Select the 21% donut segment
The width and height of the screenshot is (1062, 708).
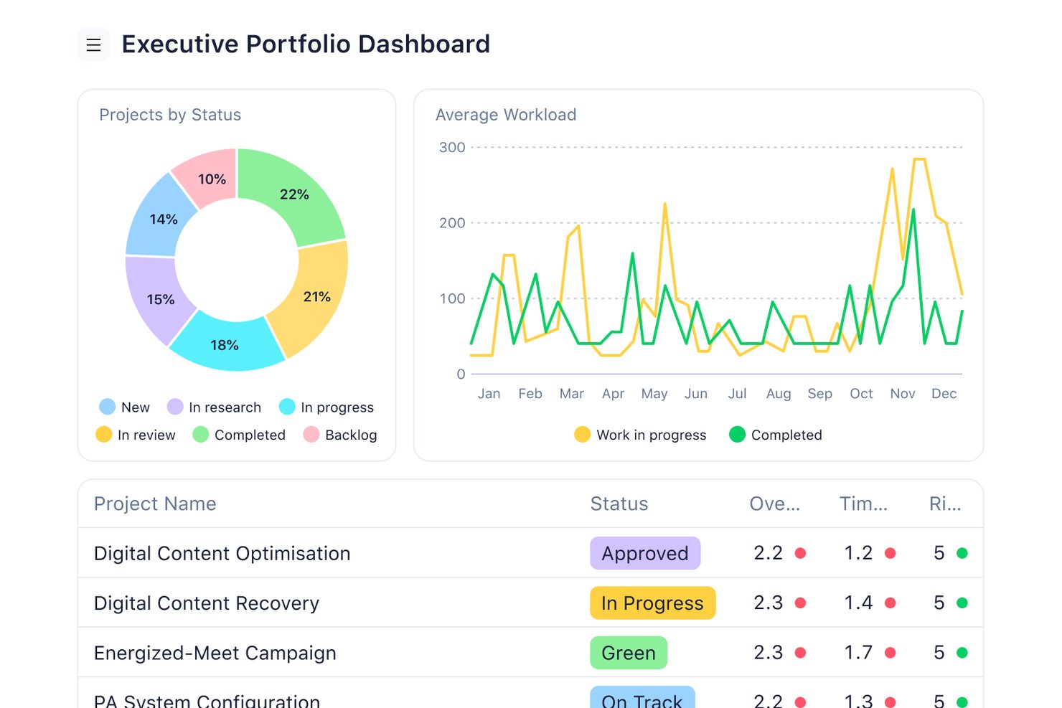316,297
